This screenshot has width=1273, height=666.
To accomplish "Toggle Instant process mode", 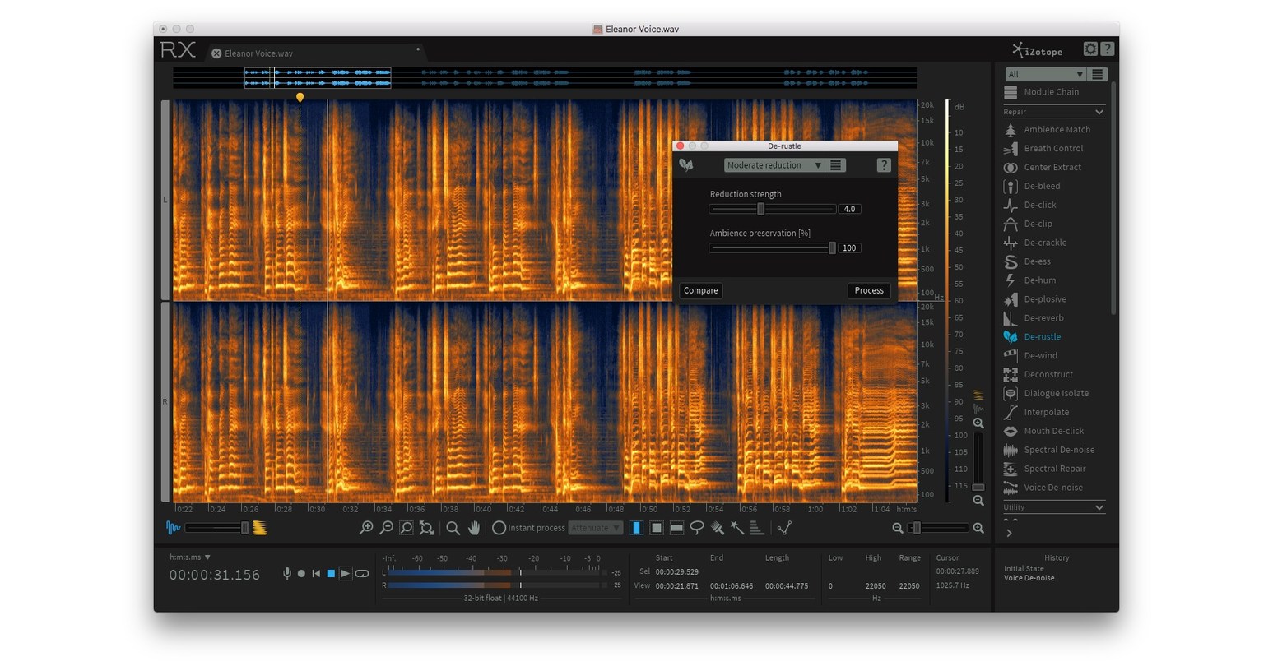I will click(x=499, y=528).
